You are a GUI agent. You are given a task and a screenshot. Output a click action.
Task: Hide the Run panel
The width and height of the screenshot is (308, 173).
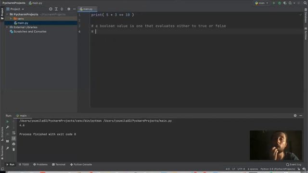click(301, 116)
